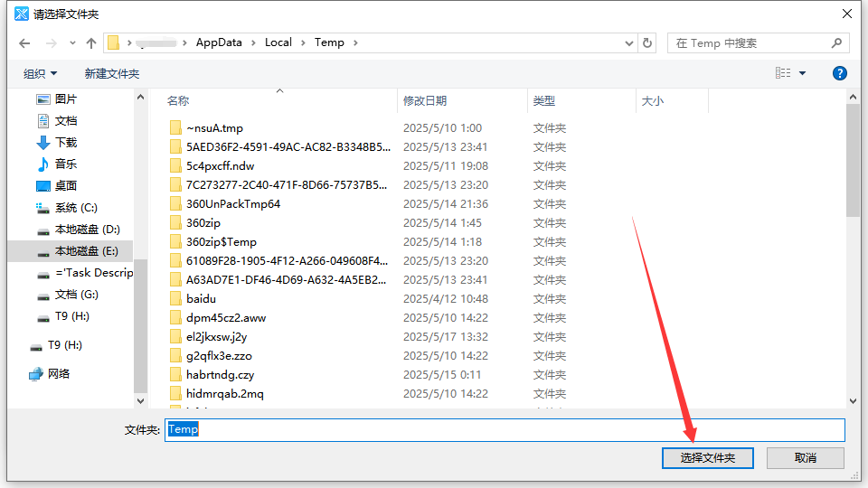Click the Cancel (取消) button
Image resolution: width=868 pixels, height=488 pixels.
pyautogui.click(x=806, y=458)
